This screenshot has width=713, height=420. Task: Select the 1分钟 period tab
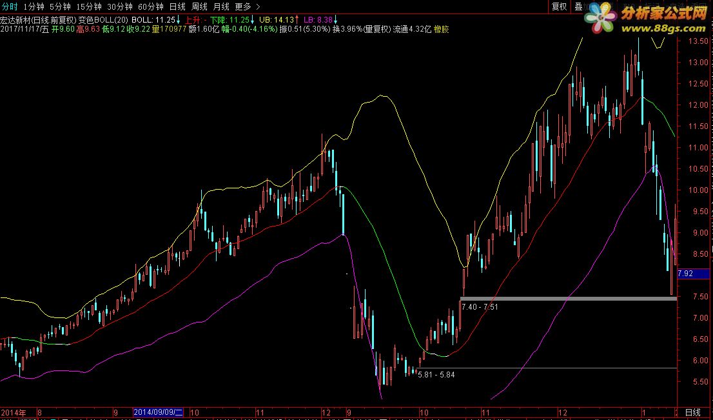click(34, 6)
